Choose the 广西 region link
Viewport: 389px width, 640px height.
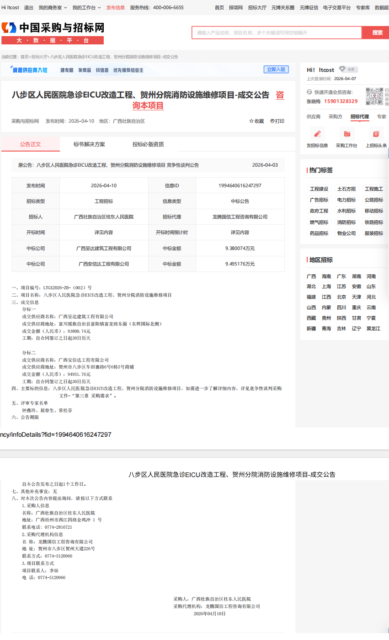(x=311, y=277)
